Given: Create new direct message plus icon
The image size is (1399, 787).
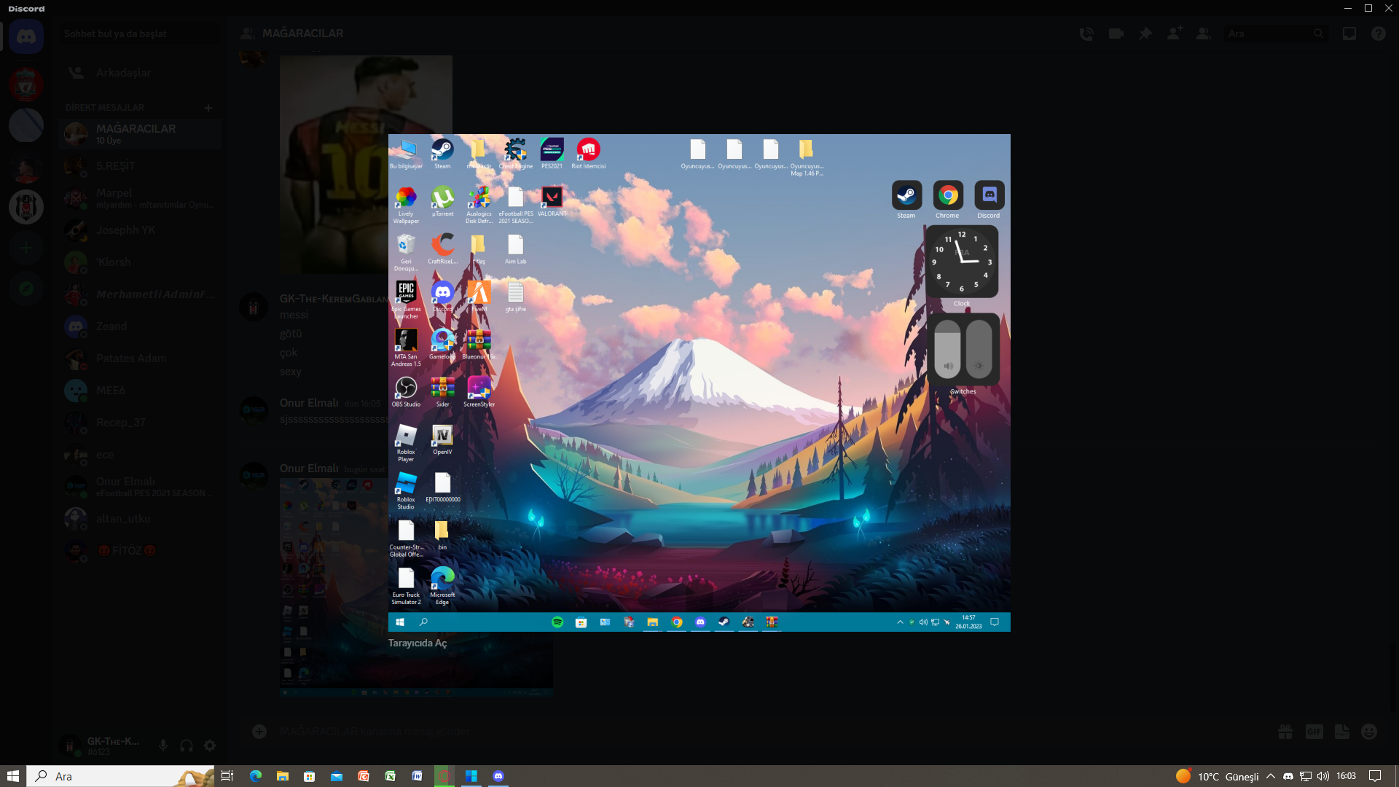Looking at the screenshot, I should [208, 108].
